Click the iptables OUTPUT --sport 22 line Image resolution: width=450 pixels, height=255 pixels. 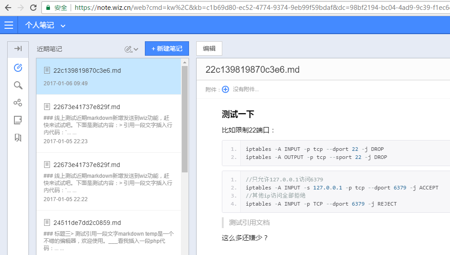tap(316, 157)
